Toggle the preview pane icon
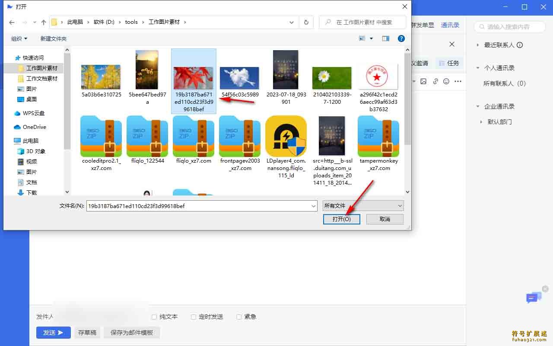Image resolution: width=553 pixels, height=346 pixels. pos(386,38)
